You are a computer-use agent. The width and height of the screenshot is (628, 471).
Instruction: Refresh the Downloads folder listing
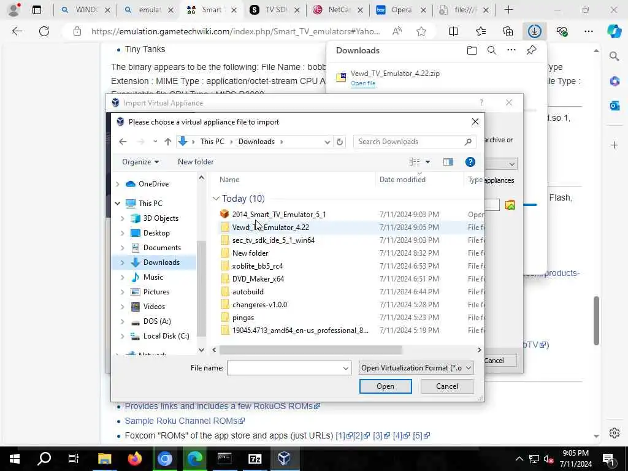pyautogui.click(x=340, y=142)
